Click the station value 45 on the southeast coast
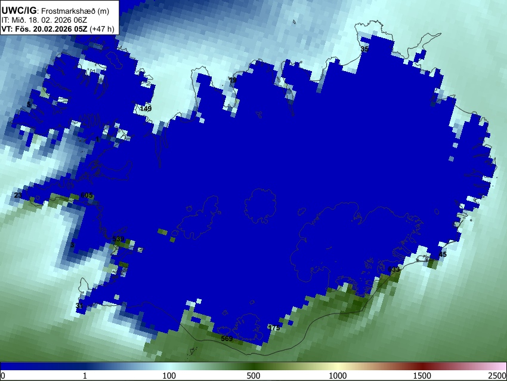Viewport: 507px width, 381px height. pos(443,254)
